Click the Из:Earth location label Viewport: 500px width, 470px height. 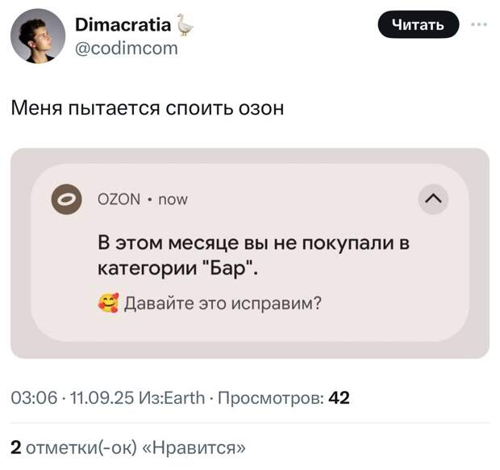pos(173,398)
